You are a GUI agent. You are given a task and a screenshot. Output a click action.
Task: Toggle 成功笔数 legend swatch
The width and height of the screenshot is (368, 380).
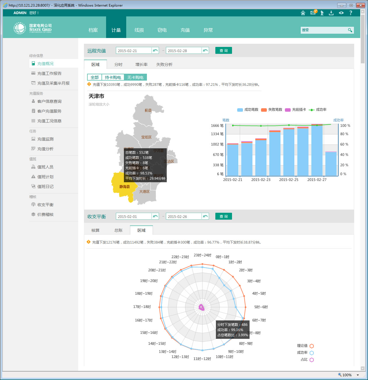pos(240,110)
